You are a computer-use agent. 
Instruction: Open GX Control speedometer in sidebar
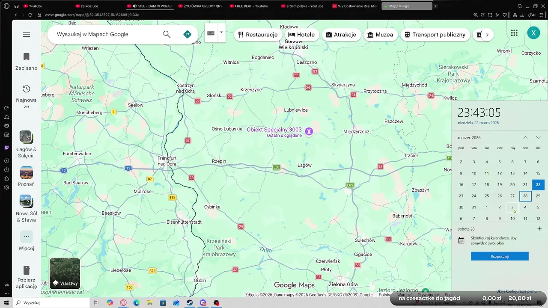(6, 108)
